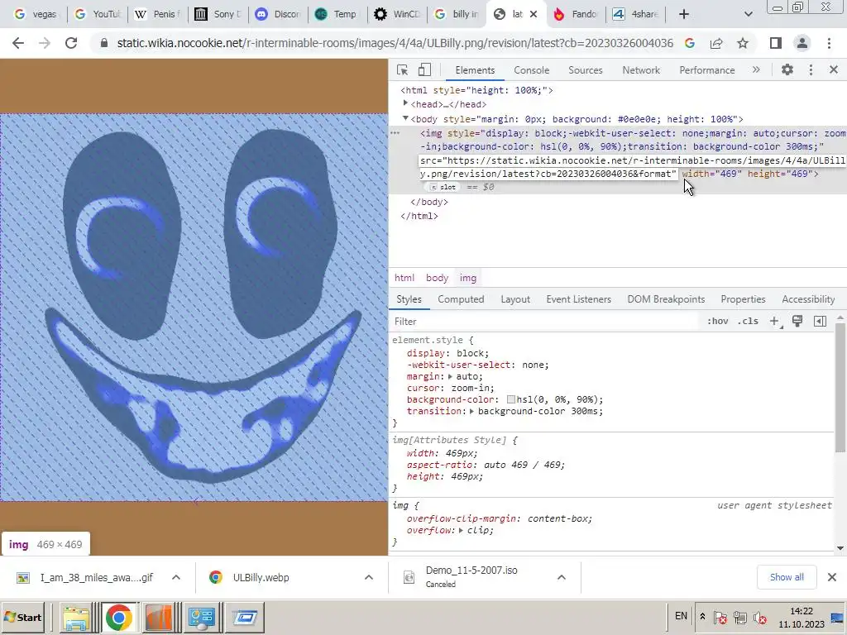This screenshot has width=847, height=635.
Task: Show more DevTools tabs chevron
Action: pos(756,69)
